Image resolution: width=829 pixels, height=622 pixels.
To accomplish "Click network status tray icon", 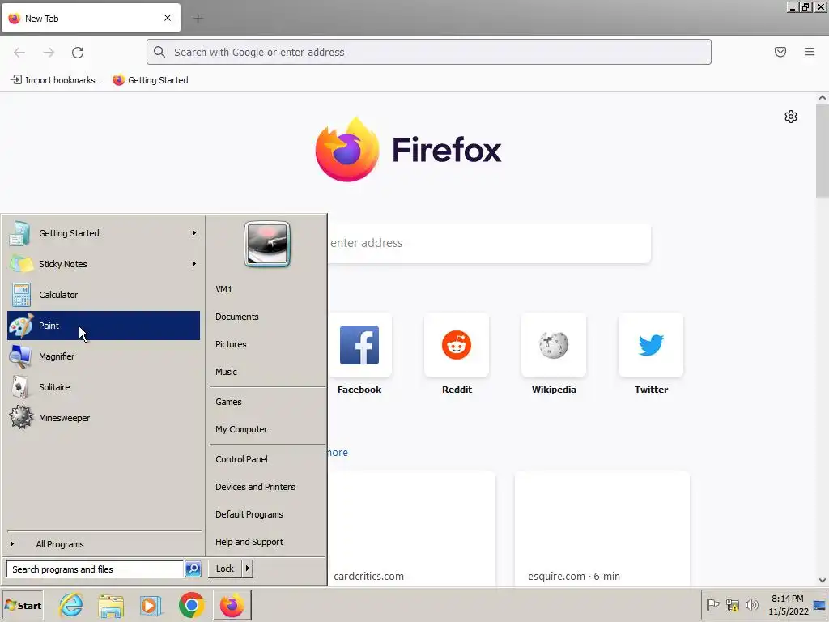I will (732, 604).
